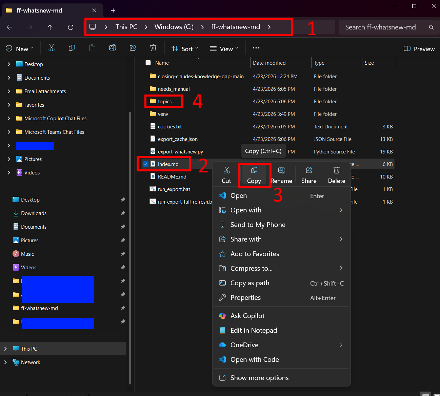This screenshot has width=440, height=396.
Task: Click the navigation pane scrollbar
Action: 130,248
